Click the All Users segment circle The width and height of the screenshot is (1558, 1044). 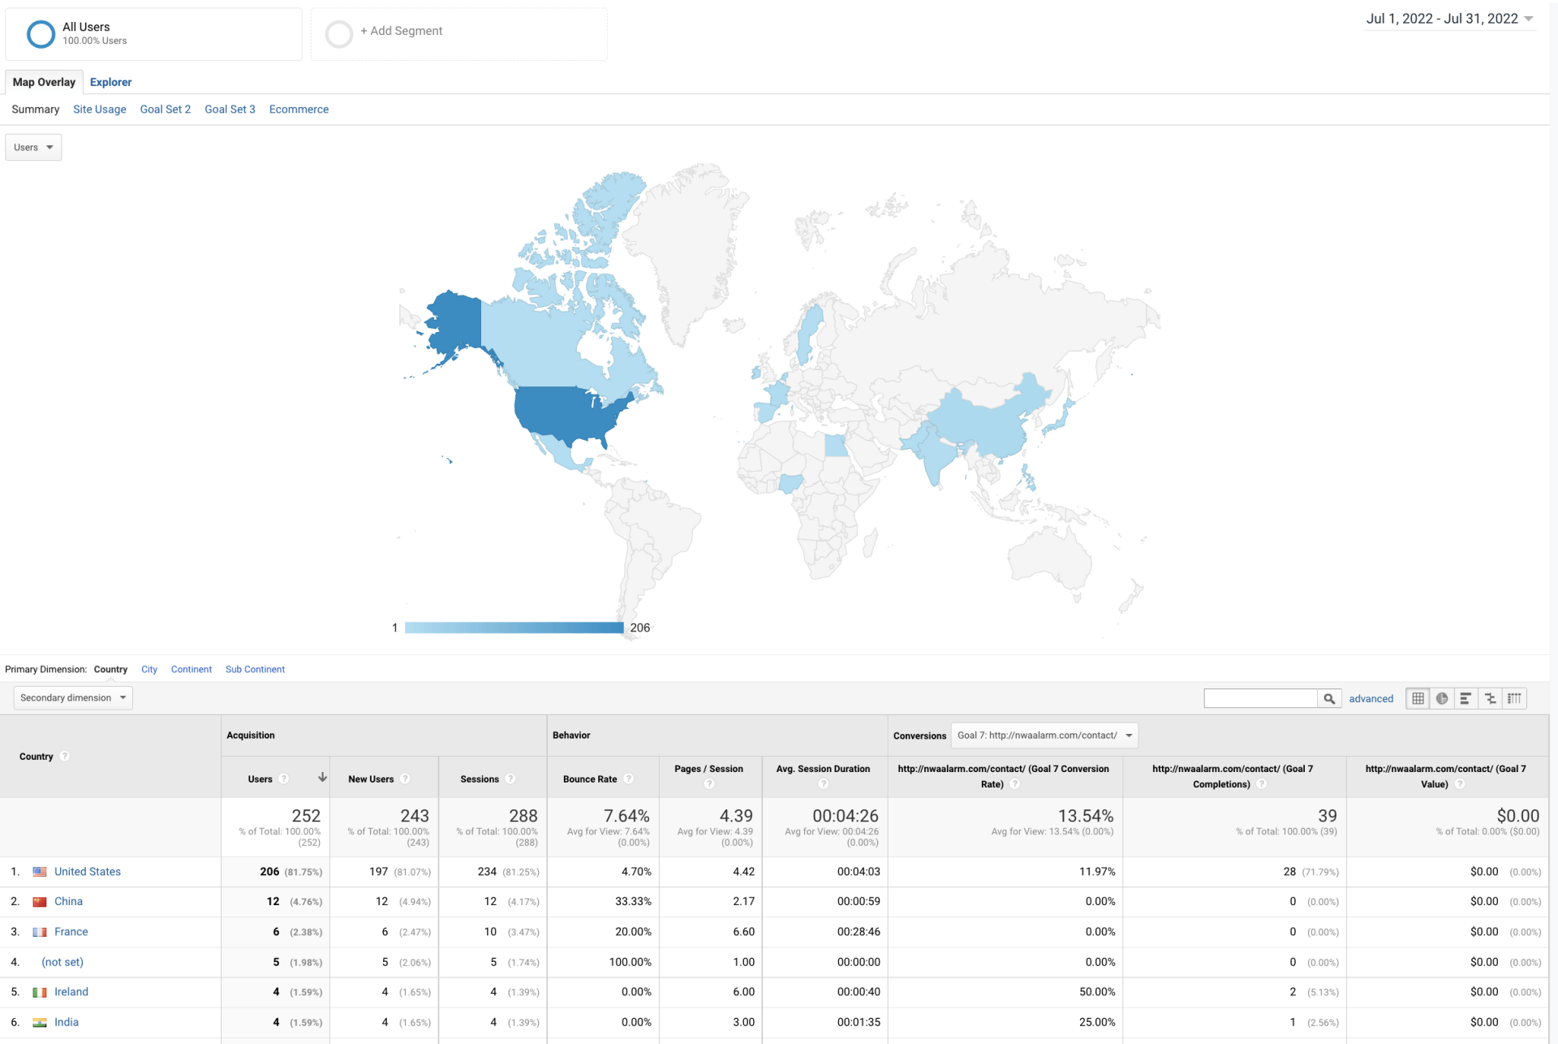point(41,34)
